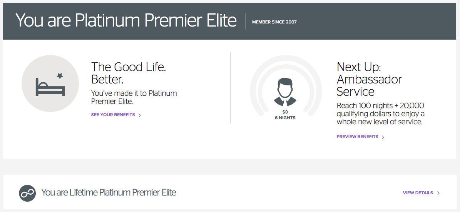The image size is (460, 212).
Task: Click the 6 Nights count label
Action: point(285,118)
